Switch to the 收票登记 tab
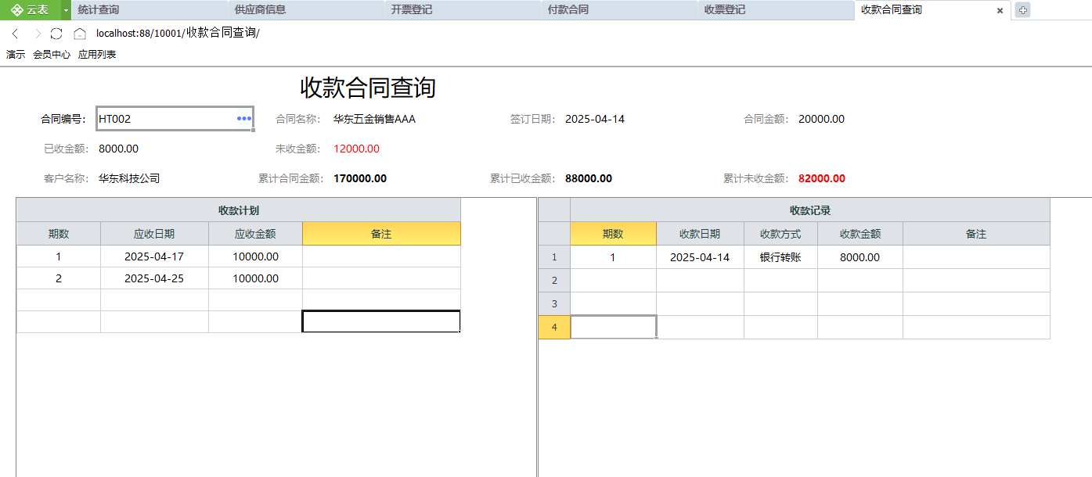 click(x=776, y=10)
